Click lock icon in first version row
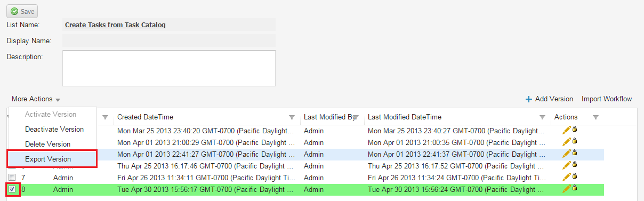 click(x=575, y=129)
